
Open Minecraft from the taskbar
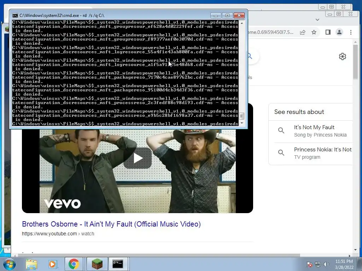97,264
